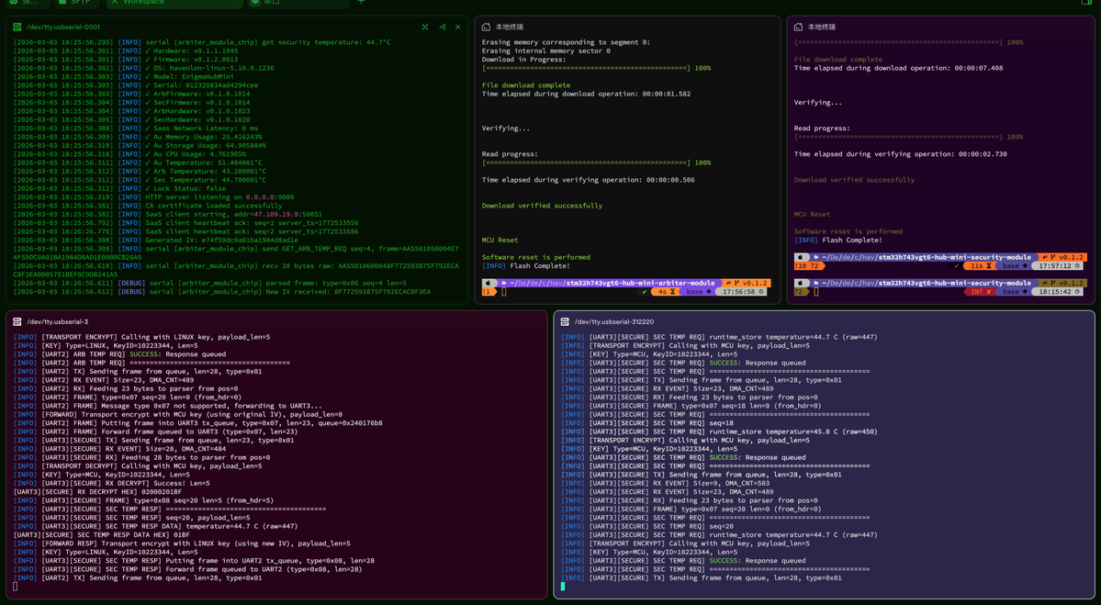
Task: Maximize the /dev/tty.usbserial-0001 pane
Action: 425,27
